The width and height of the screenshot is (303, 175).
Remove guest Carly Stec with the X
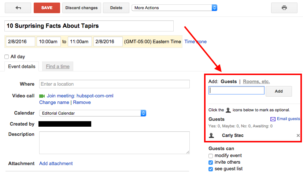point(298,135)
